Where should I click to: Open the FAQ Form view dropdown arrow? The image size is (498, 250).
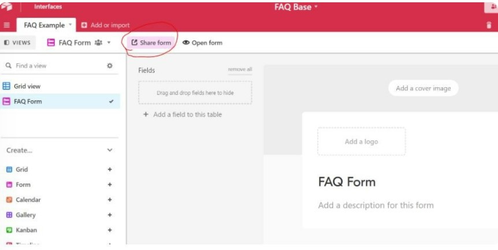point(109,43)
